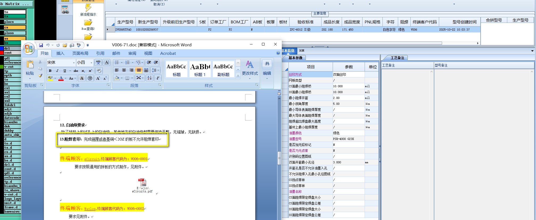This screenshot has height=220, width=536.
Task: Toggle superscript formatting
Action: pos(90,70)
